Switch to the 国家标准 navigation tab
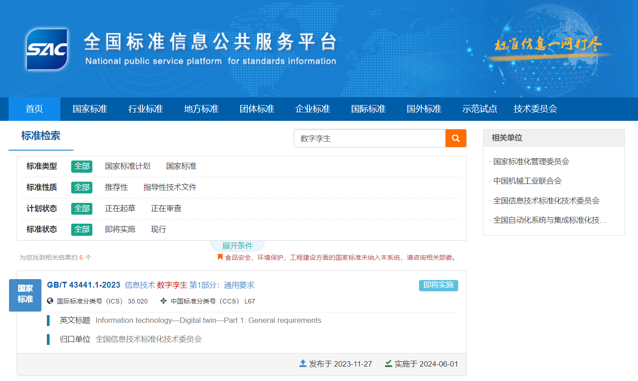The width and height of the screenshot is (638, 381). point(89,109)
